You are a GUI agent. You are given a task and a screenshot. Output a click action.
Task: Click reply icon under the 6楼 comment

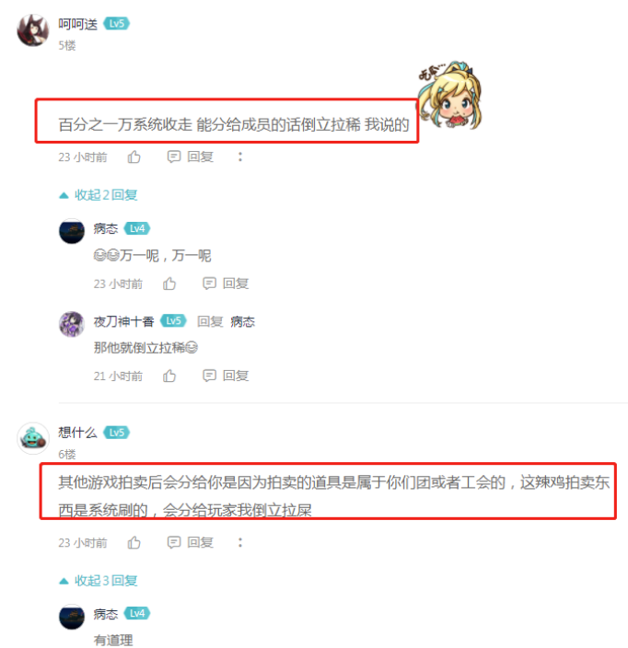click(174, 543)
